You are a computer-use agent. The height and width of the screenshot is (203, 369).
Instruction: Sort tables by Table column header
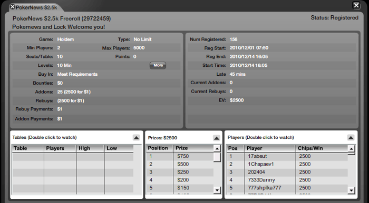pyautogui.click(x=28, y=148)
